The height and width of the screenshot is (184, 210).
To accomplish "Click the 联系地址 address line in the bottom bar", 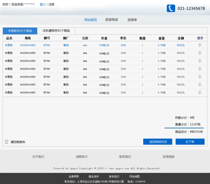I will 94,182.
